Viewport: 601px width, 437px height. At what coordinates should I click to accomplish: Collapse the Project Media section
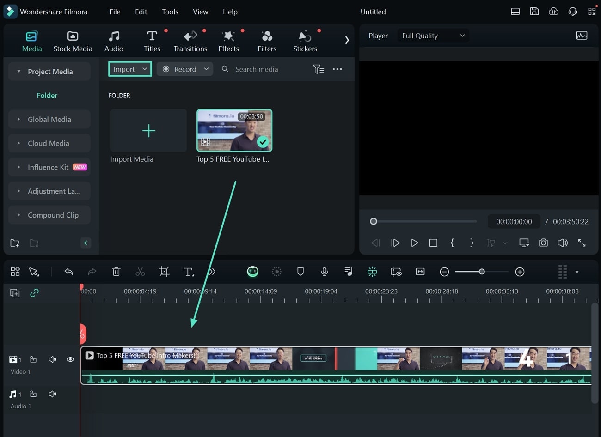click(19, 71)
